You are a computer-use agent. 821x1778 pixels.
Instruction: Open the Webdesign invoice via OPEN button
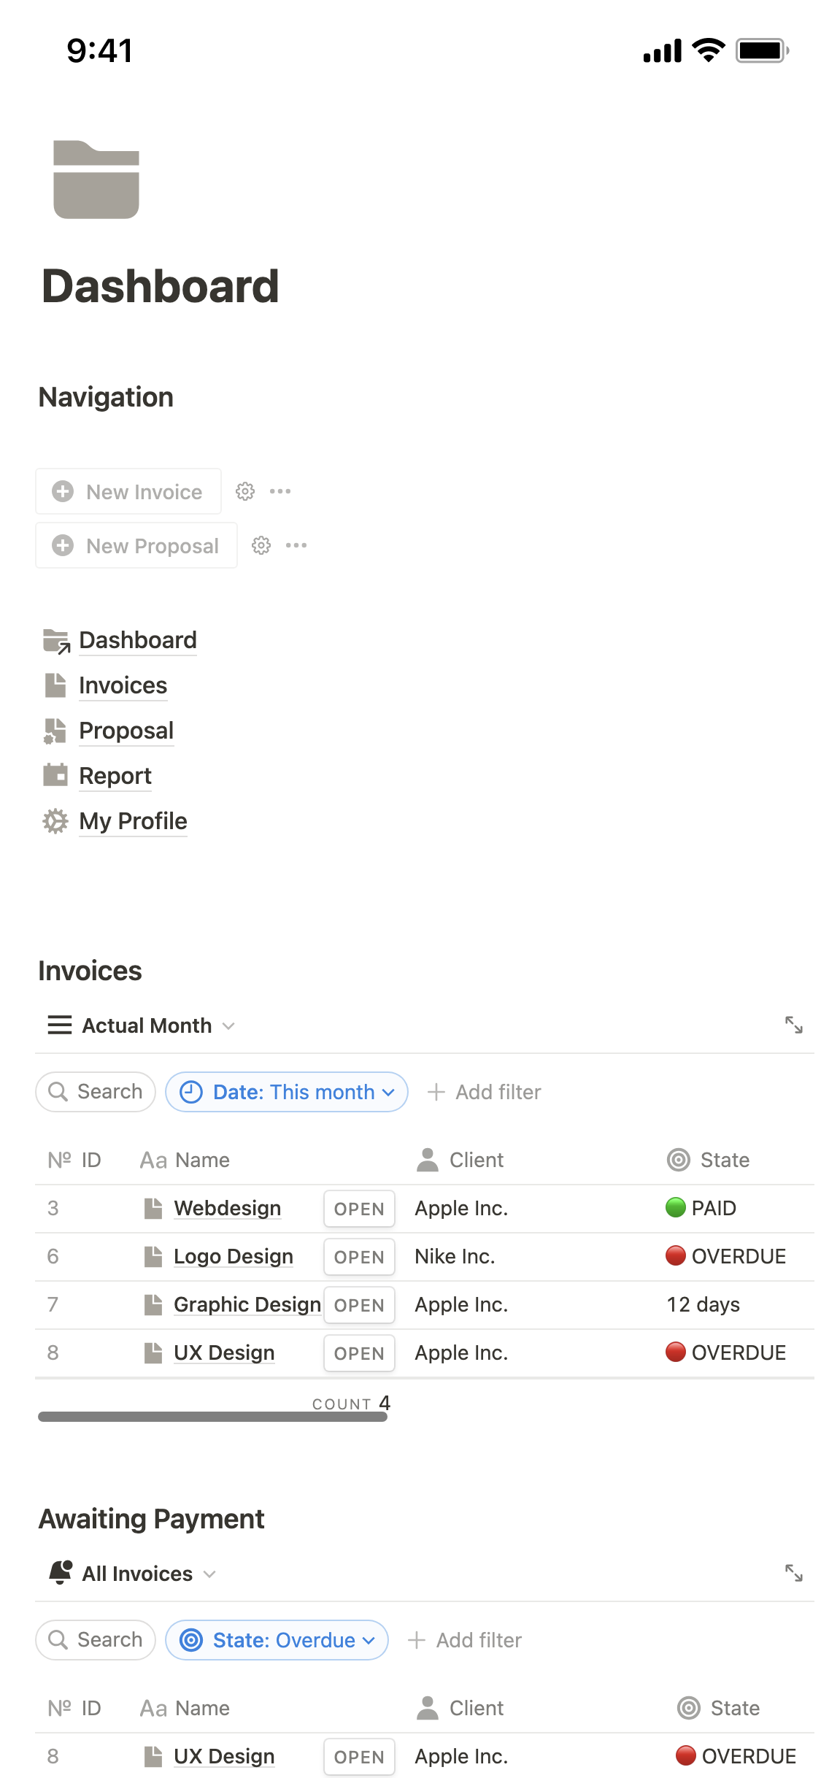tap(358, 1208)
